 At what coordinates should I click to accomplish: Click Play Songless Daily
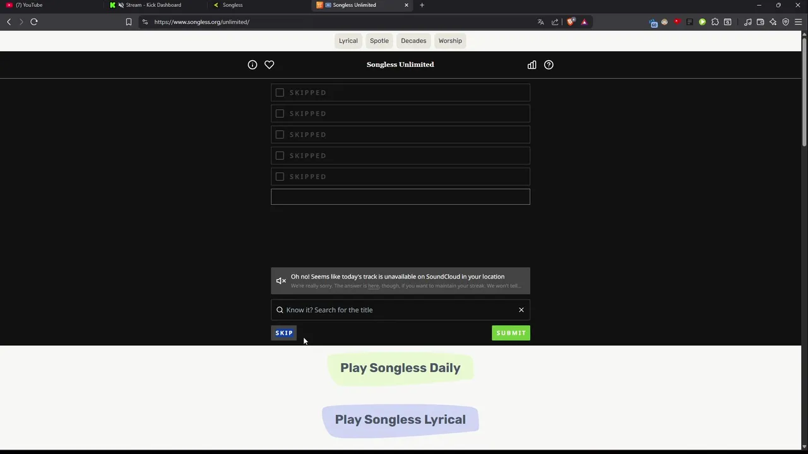400,368
